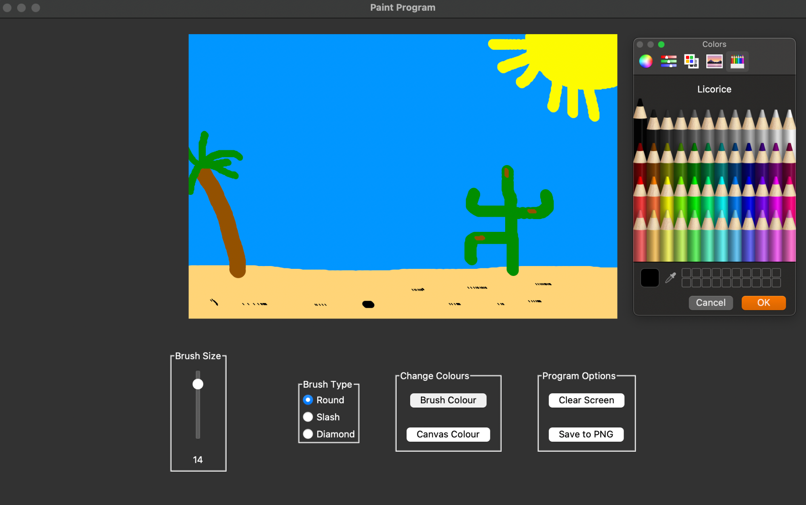Click the current black color swatch

pos(649,278)
